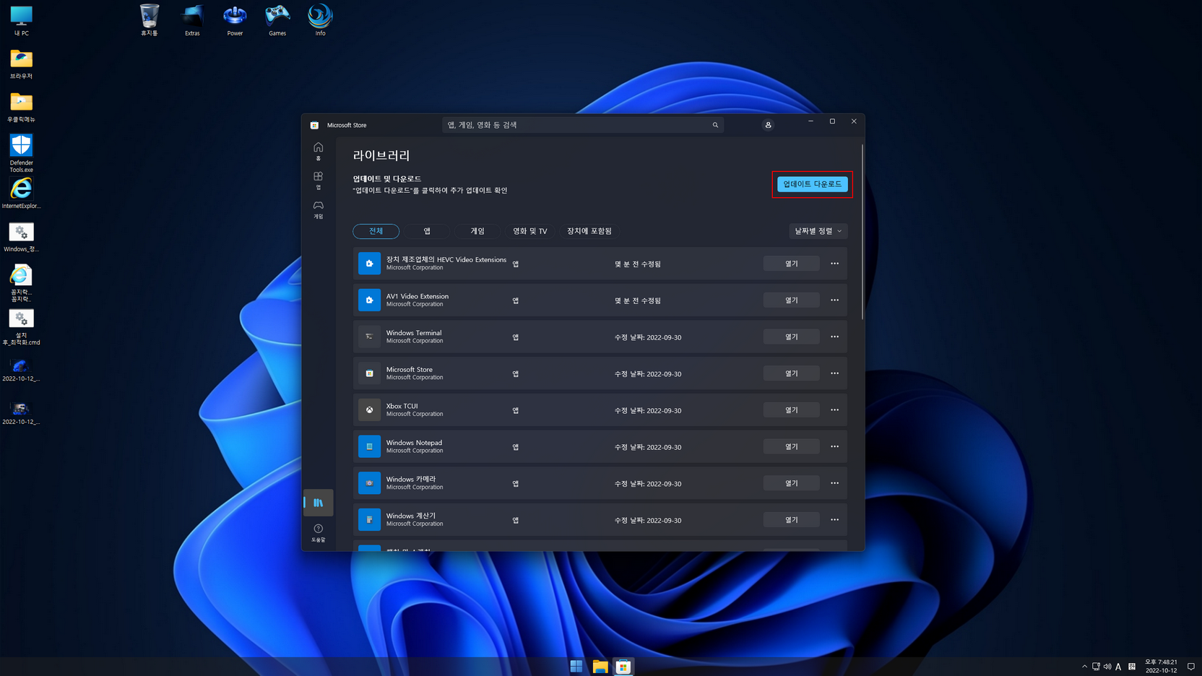Image resolution: width=1202 pixels, height=676 pixels.
Task: Open the user account profile icon
Action: 768,125
